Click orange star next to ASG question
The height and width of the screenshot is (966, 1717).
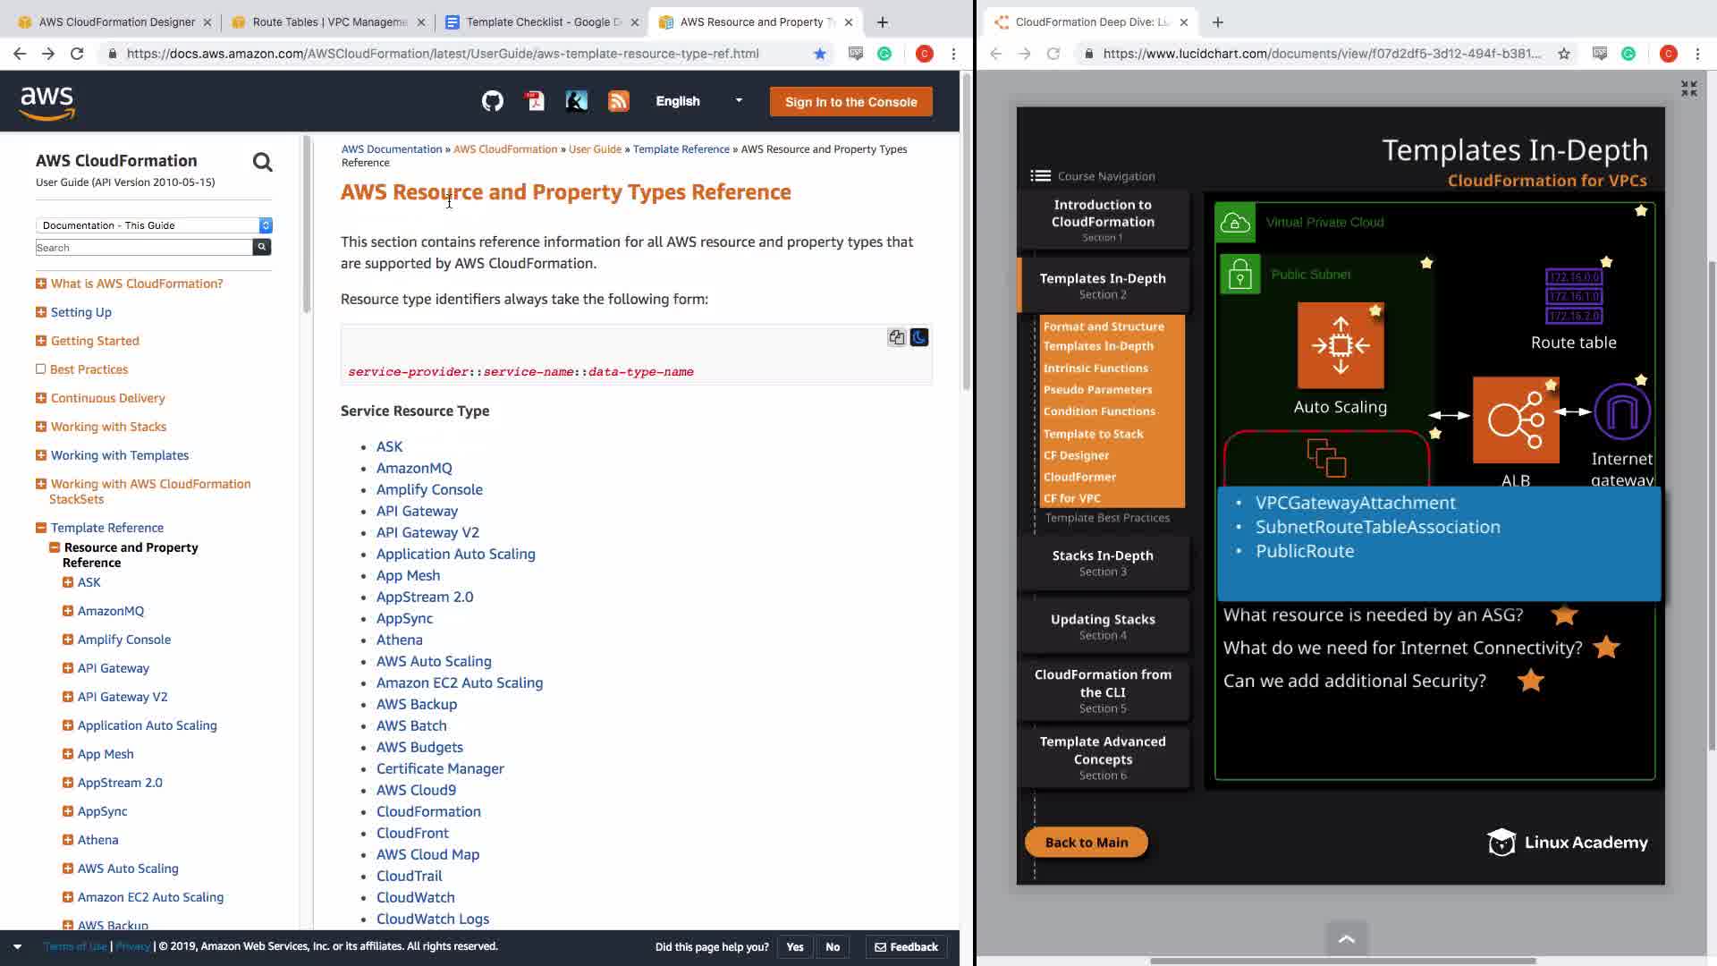1564,615
